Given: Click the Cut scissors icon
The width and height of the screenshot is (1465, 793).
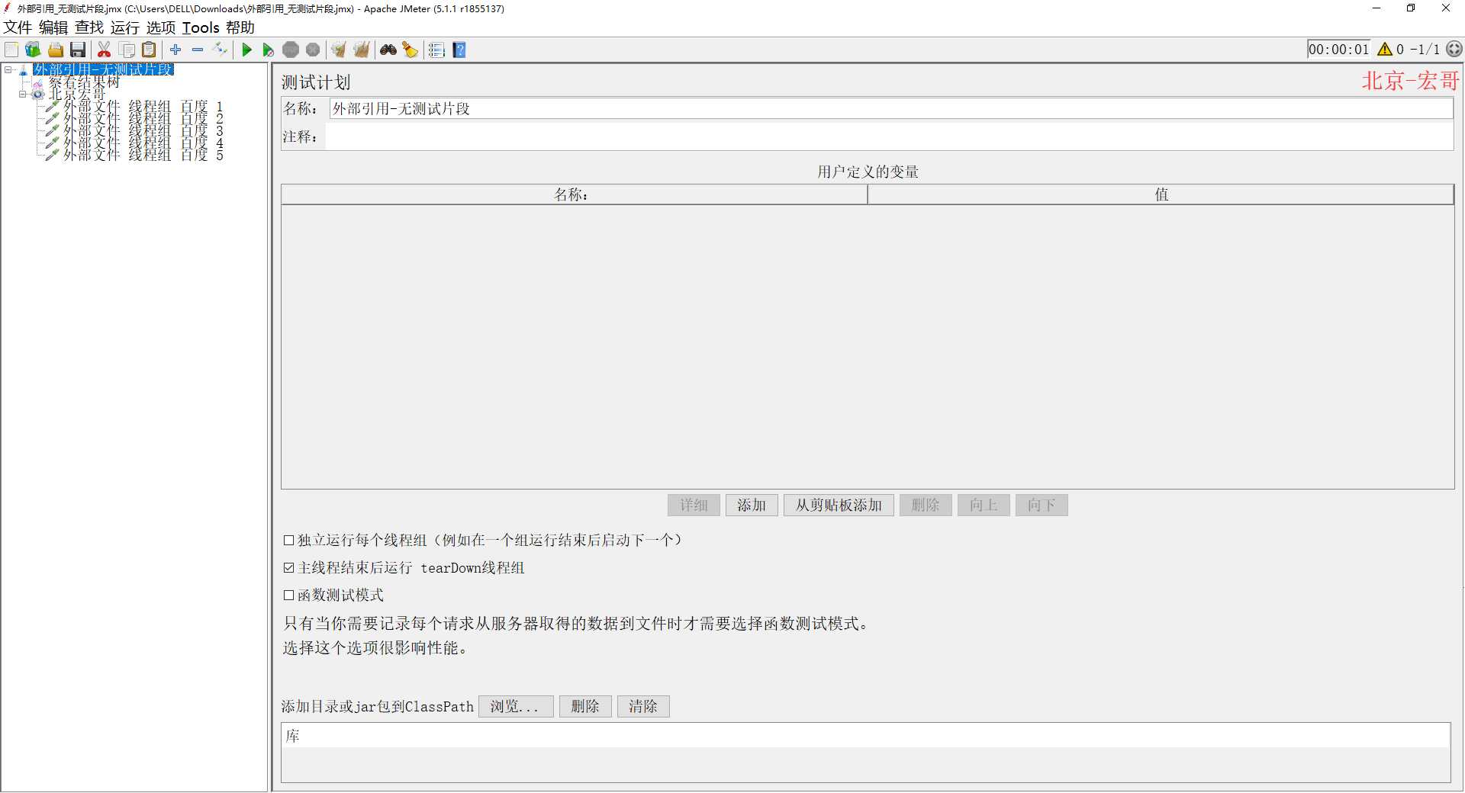Looking at the screenshot, I should 105,50.
